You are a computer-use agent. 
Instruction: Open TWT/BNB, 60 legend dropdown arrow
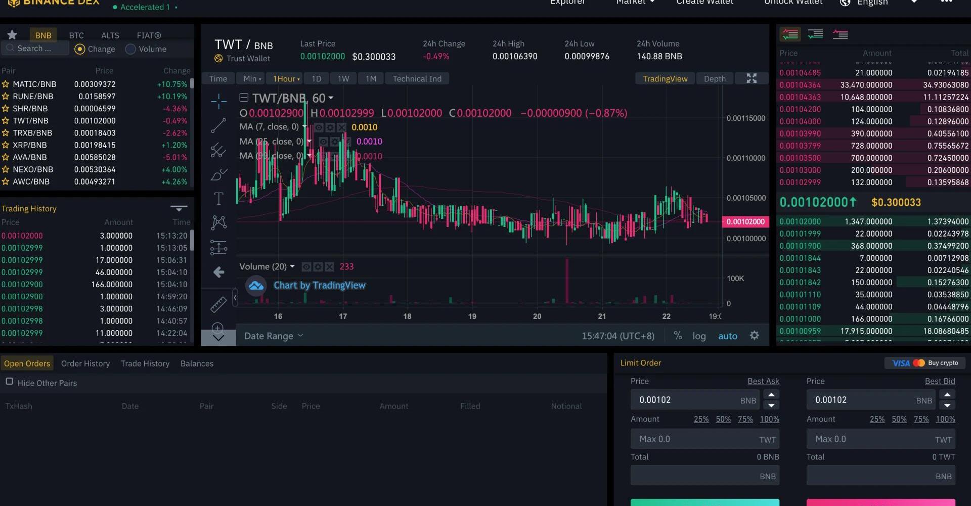point(331,98)
